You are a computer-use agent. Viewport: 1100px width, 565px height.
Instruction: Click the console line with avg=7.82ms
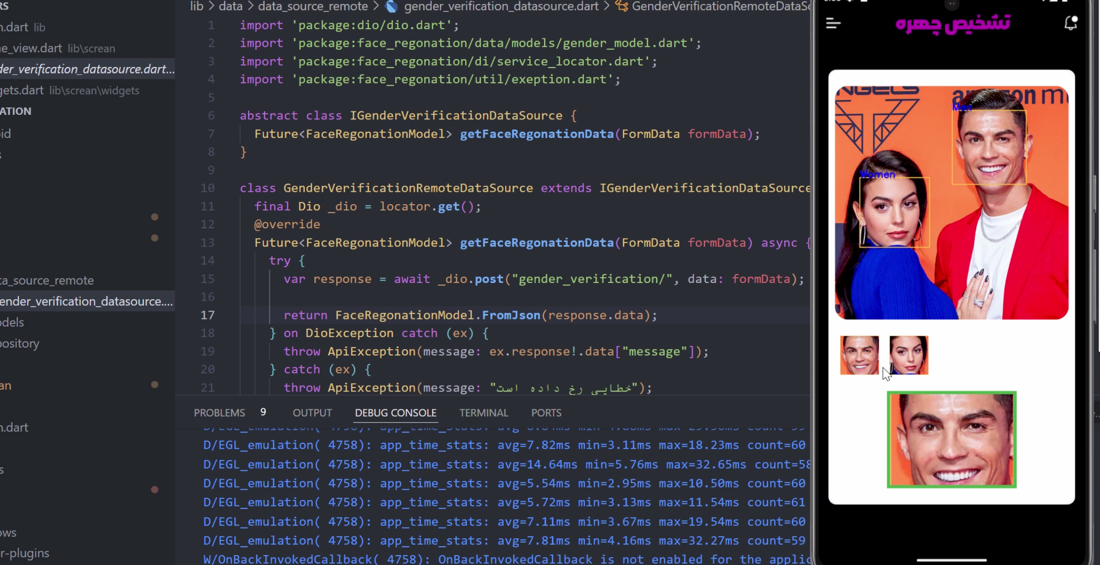504,445
